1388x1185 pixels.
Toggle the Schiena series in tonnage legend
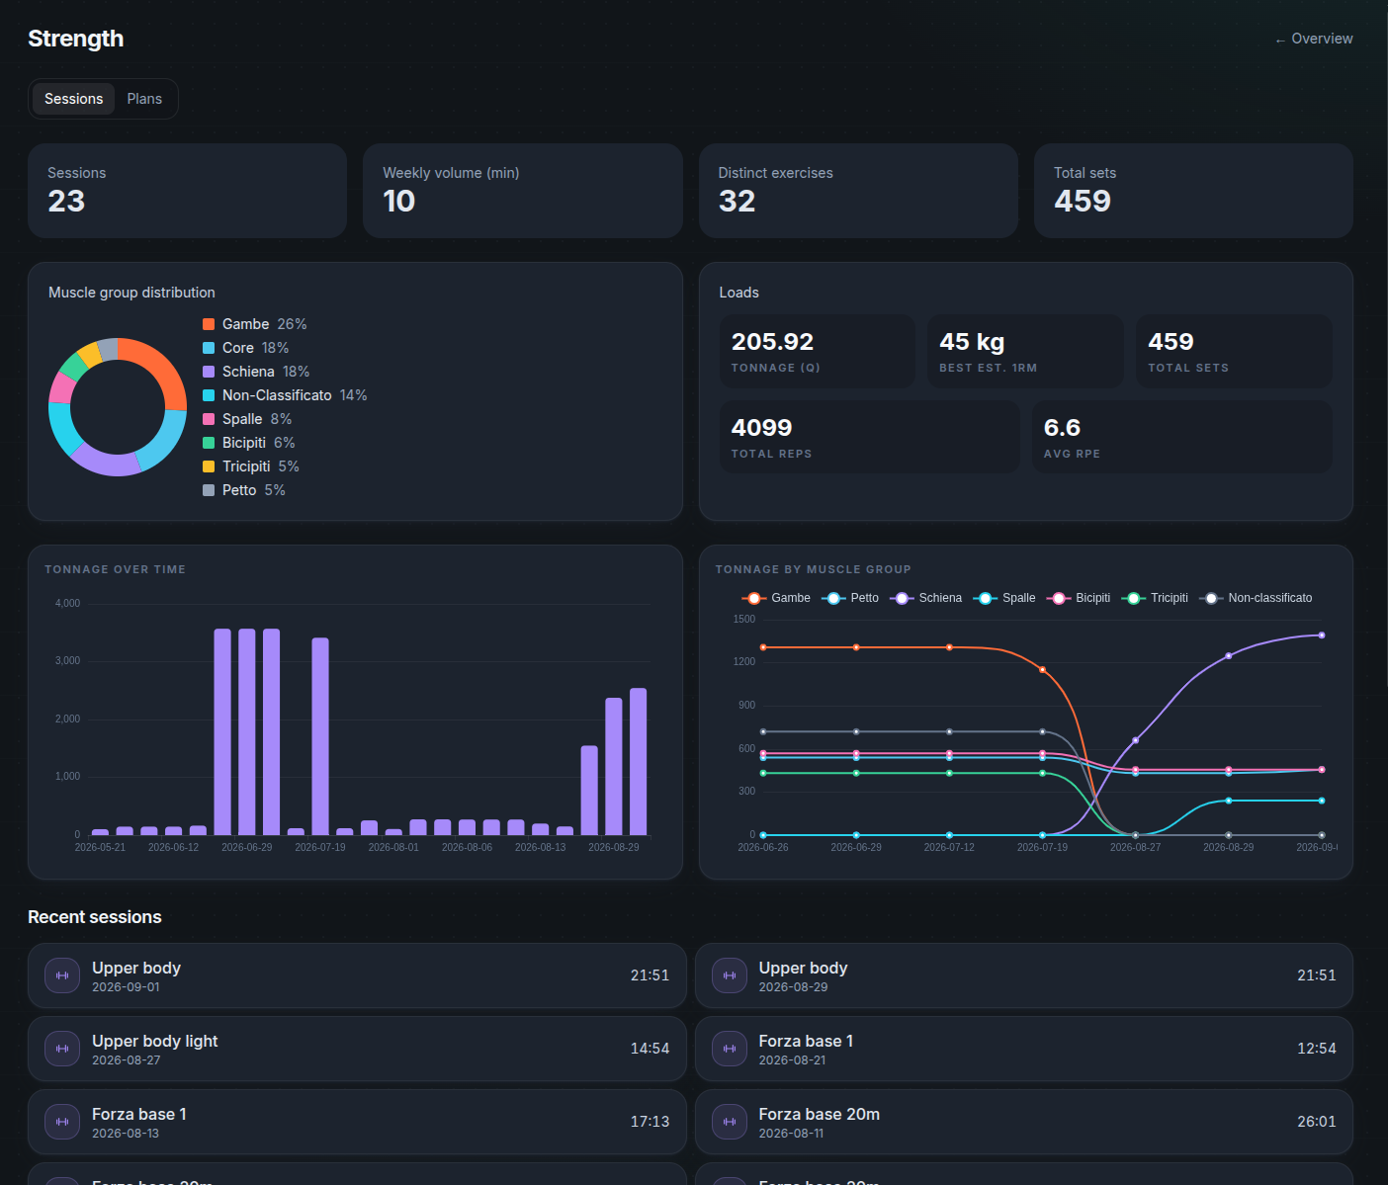[x=926, y=598]
